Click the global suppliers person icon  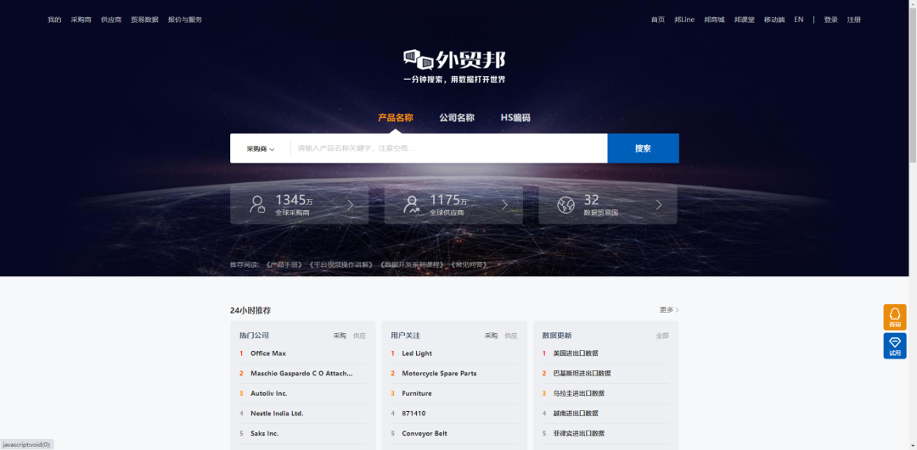click(412, 204)
